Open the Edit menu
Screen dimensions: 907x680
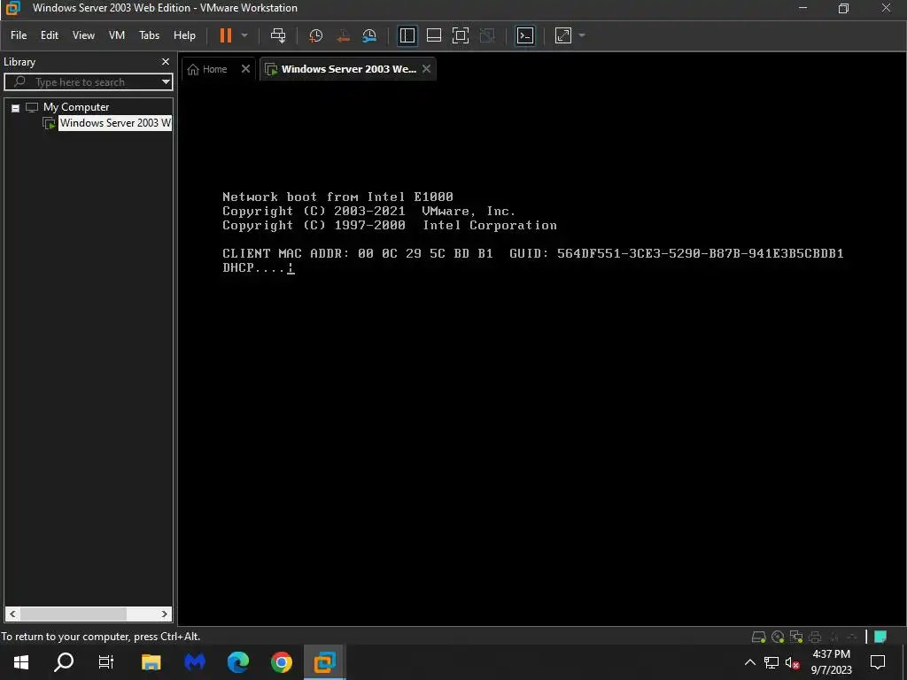tap(50, 35)
